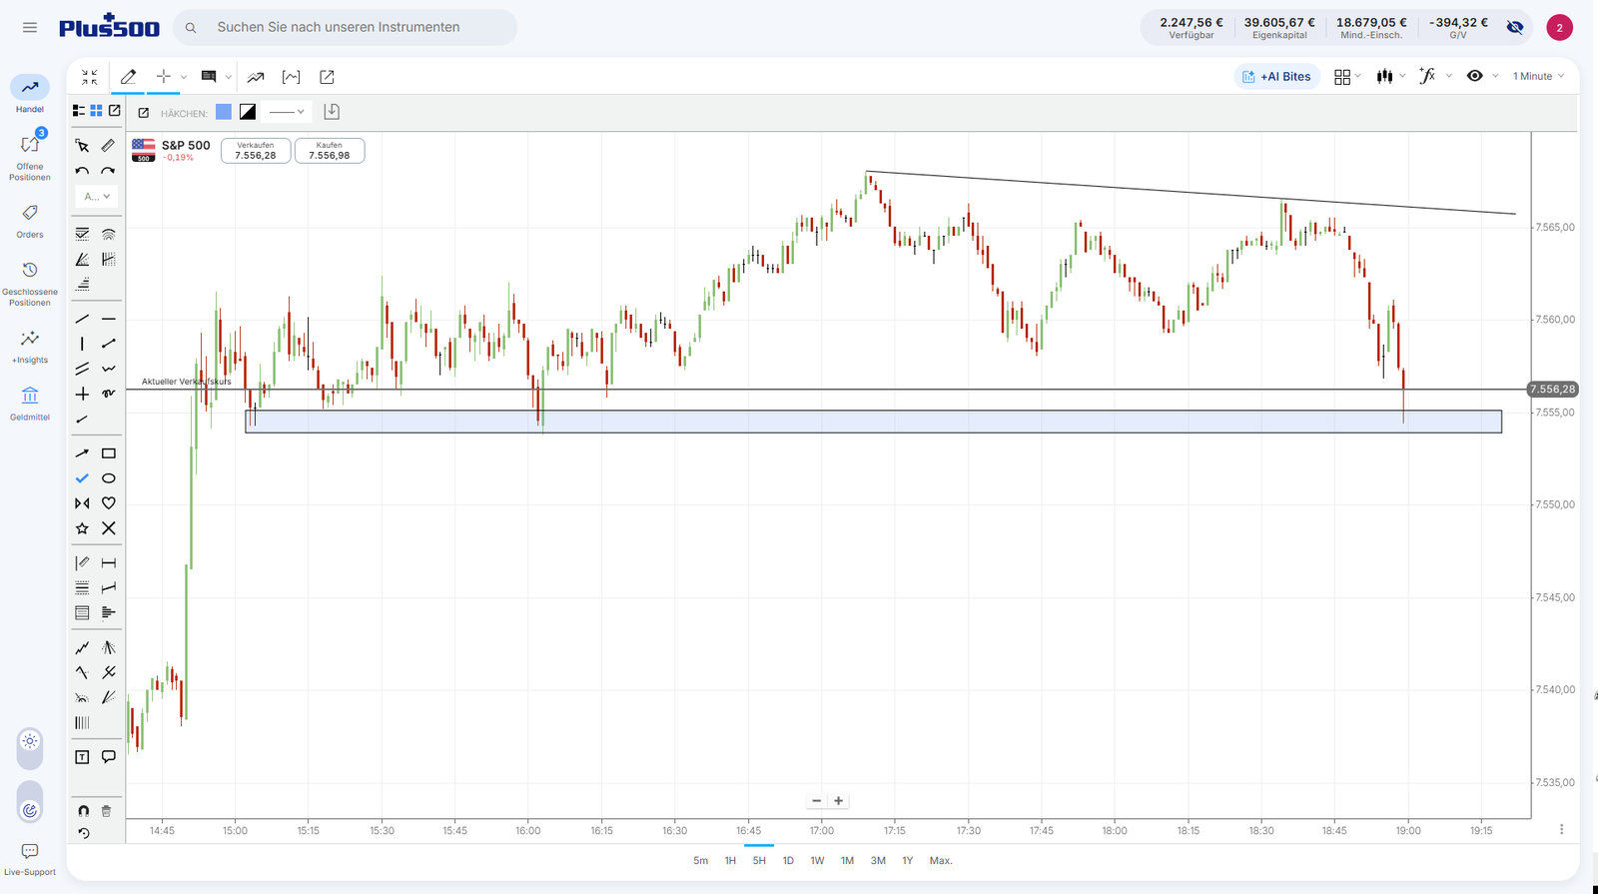Expand the annotation comment dropdown arrow
The image size is (1598, 894).
(229, 77)
